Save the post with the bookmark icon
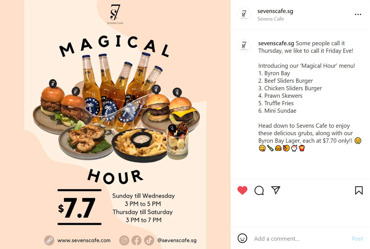Image resolution: width=370 pixels, height=249 pixels. click(x=359, y=190)
